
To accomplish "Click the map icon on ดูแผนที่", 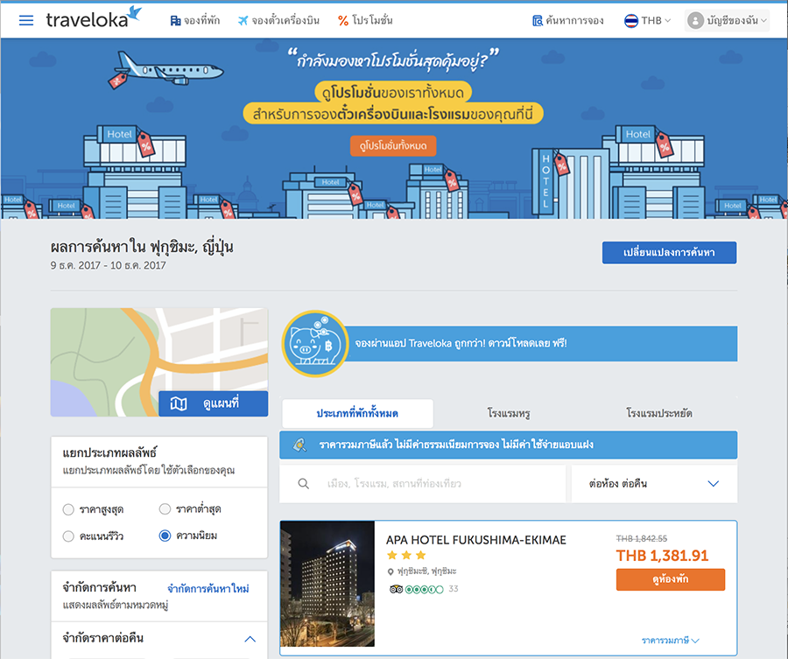I will click(x=179, y=403).
